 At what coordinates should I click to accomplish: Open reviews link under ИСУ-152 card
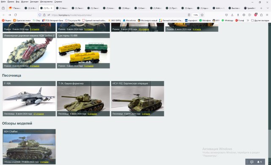click(146, 114)
